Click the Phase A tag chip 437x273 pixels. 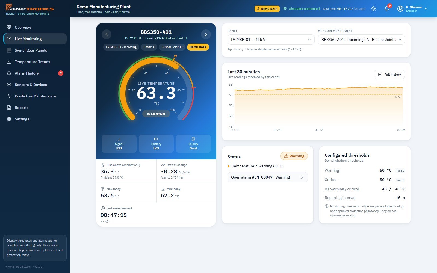click(x=149, y=47)
